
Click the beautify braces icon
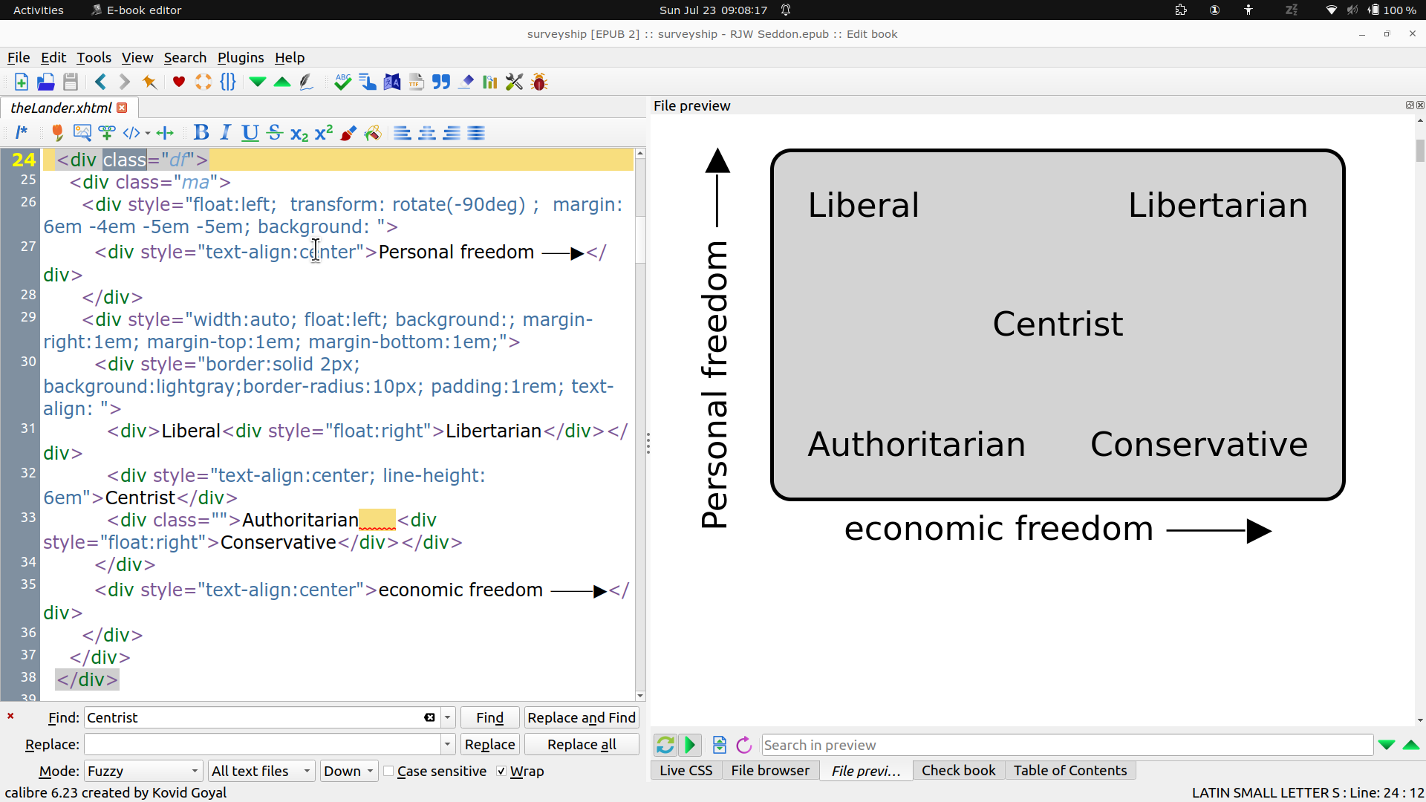click(228, 82)
